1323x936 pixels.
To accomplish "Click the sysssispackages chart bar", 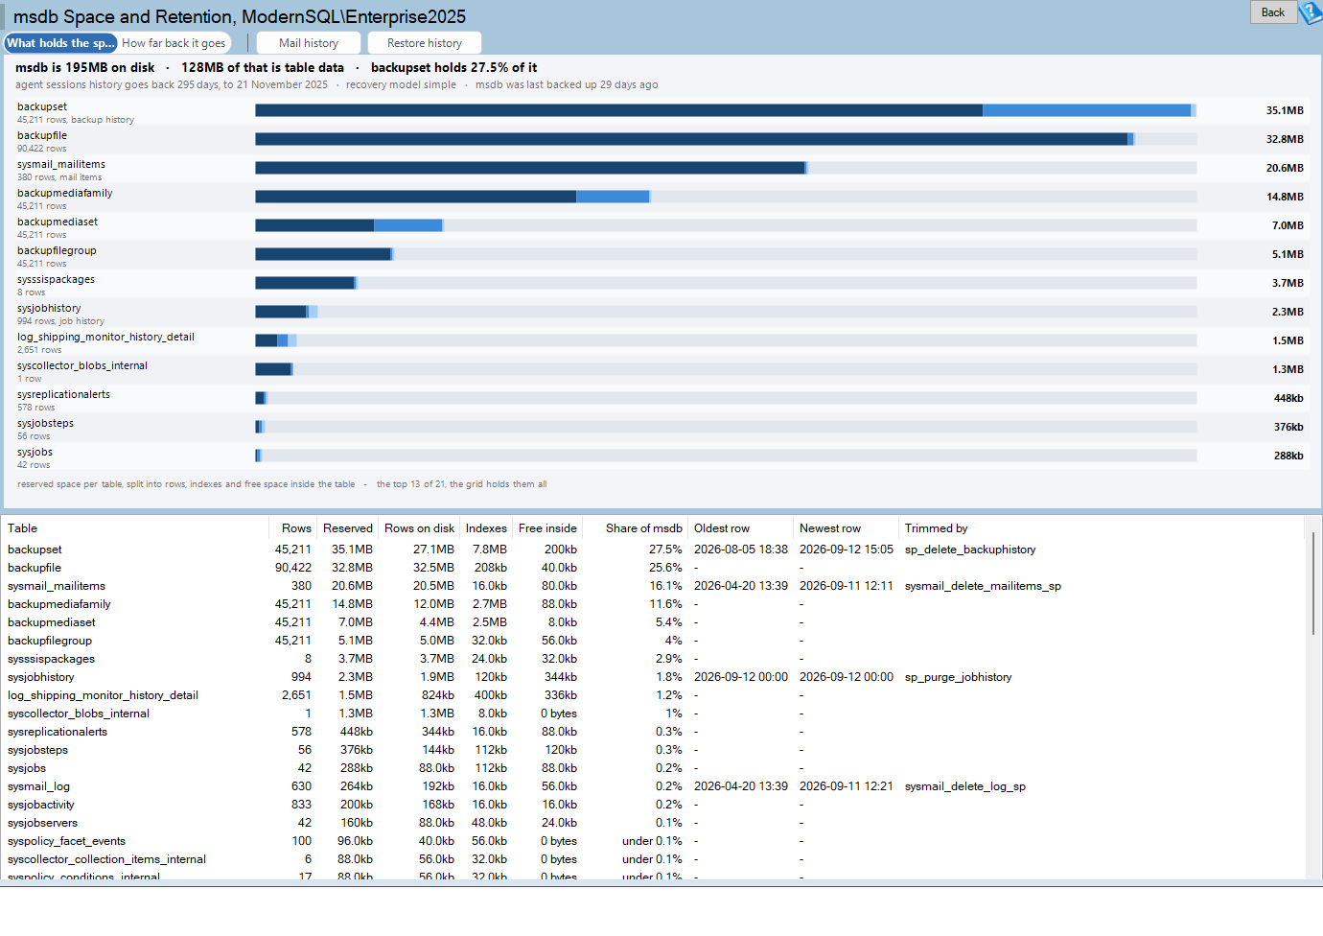I will tap(306, 283).
